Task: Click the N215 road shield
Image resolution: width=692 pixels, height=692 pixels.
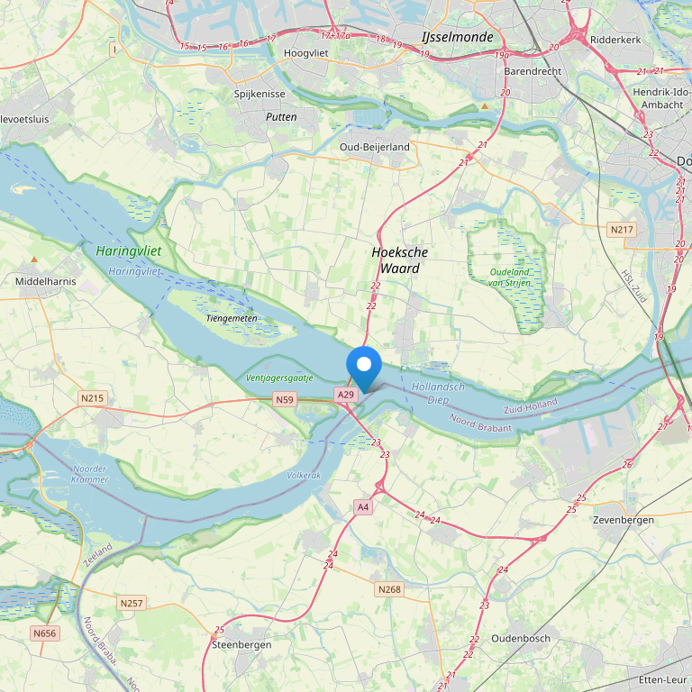Action: click(x=92, y=398)
